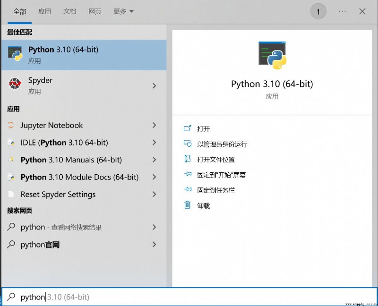Click the search input field containing python

coord(189,297)
